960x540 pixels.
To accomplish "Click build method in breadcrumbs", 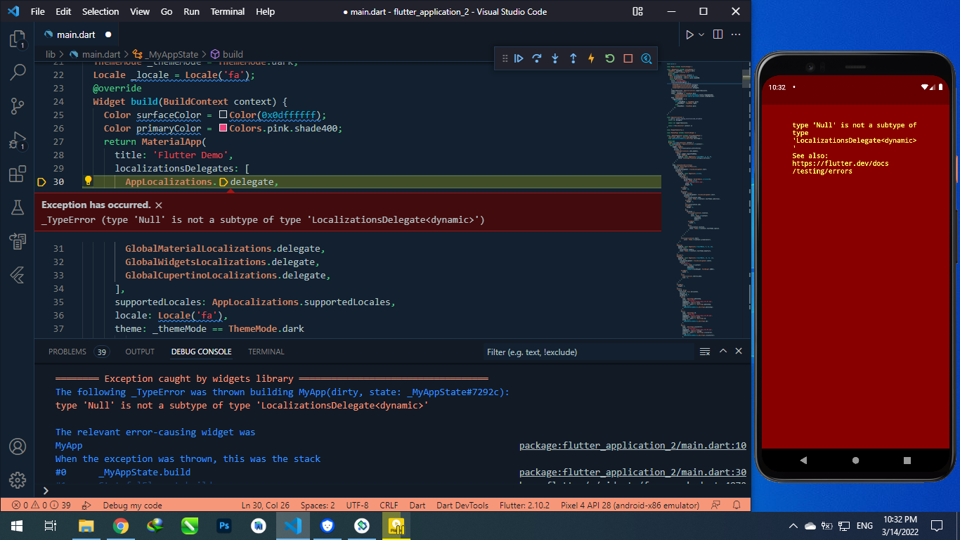I will (x=226, y=54).
